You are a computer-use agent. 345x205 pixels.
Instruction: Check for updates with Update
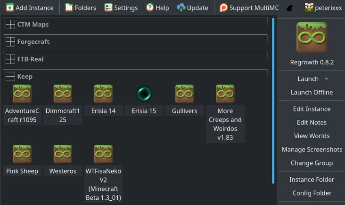coord(192,8)
